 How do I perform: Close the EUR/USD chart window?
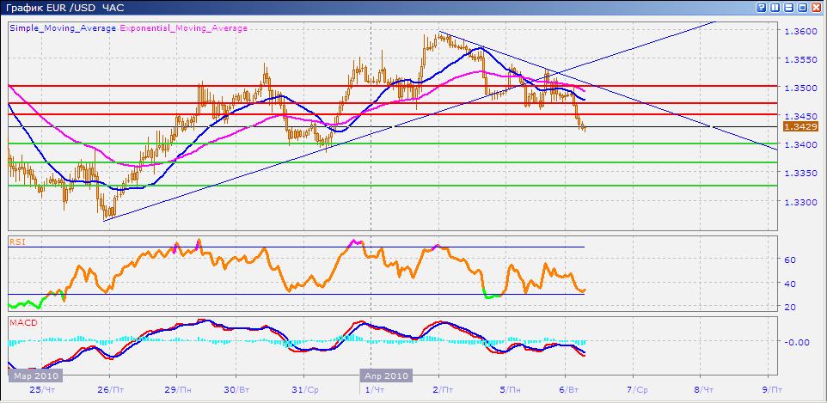click(x=817, y=7)
